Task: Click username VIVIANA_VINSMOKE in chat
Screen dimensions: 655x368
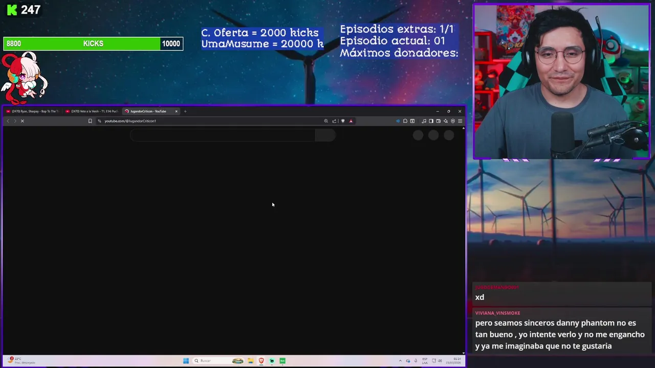Action: point(497,313)
